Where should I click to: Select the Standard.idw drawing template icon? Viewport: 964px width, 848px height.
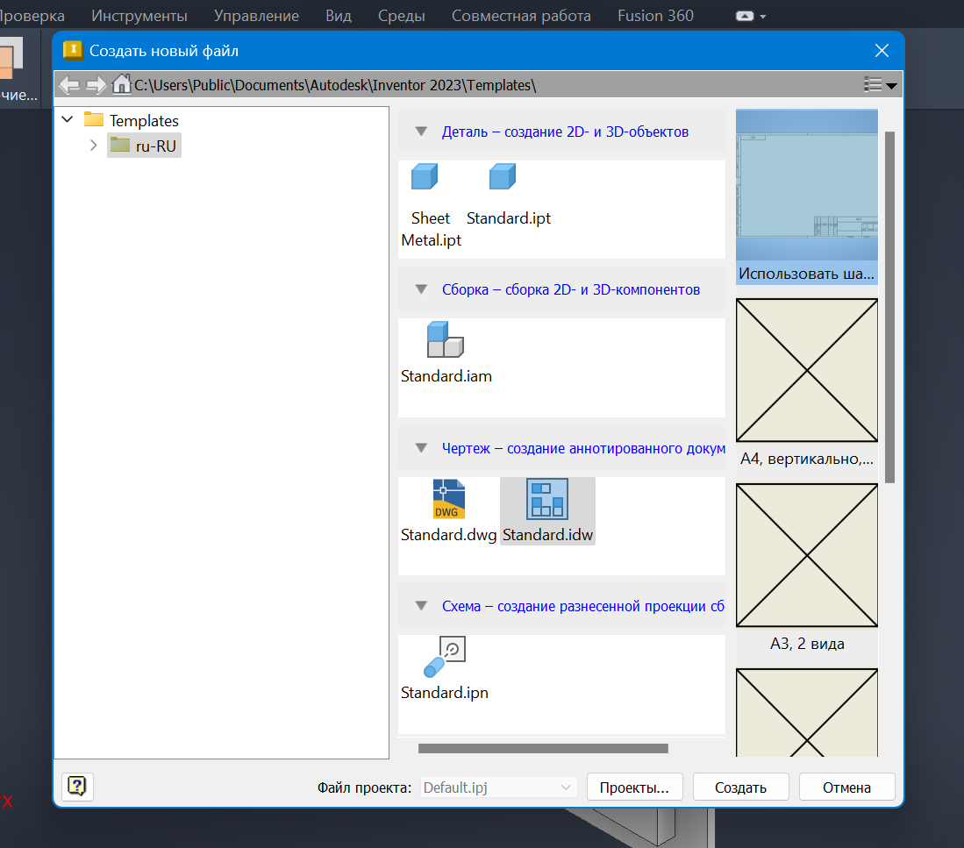coord(547,499)
